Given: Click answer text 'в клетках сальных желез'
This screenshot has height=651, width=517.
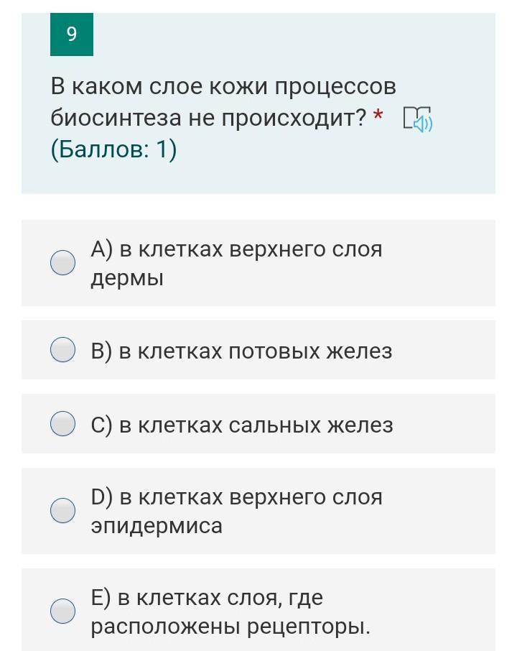Looking at the screenshot, I should point(256,425).
